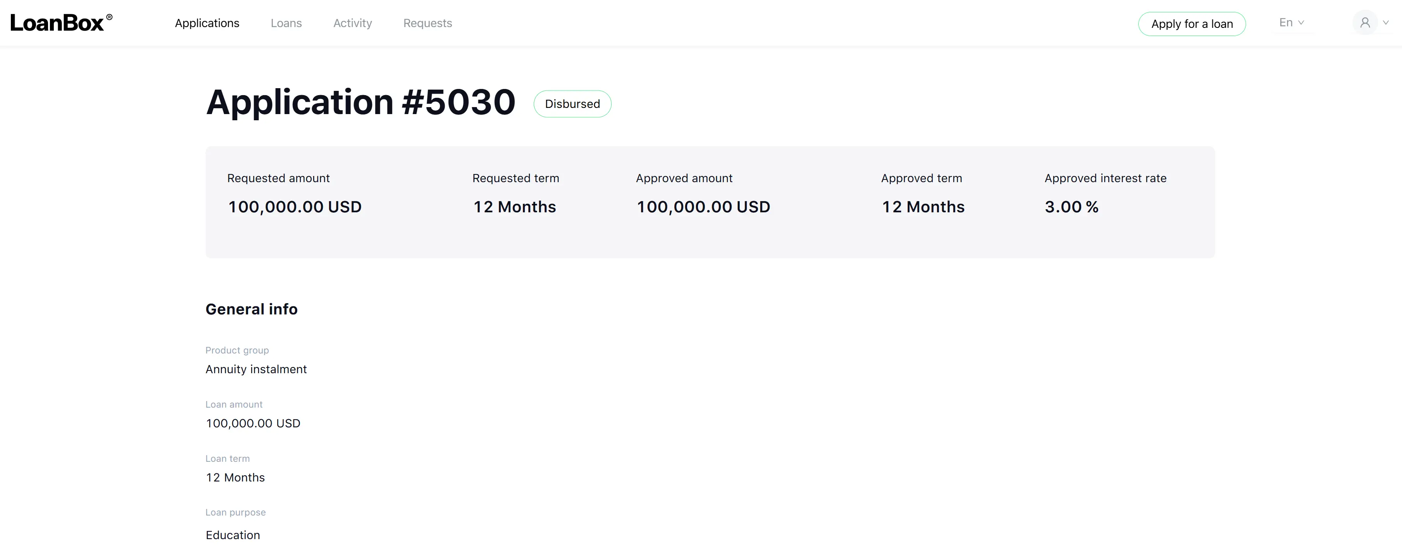Open the En language dropdown
Screen dimensions: 1402x548
[x=1292, y=23]
